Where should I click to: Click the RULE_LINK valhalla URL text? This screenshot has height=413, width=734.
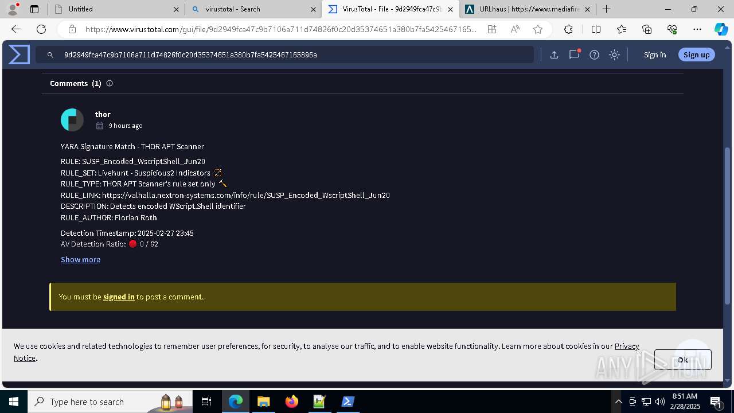pyautogui.click(x=246, y=195)
